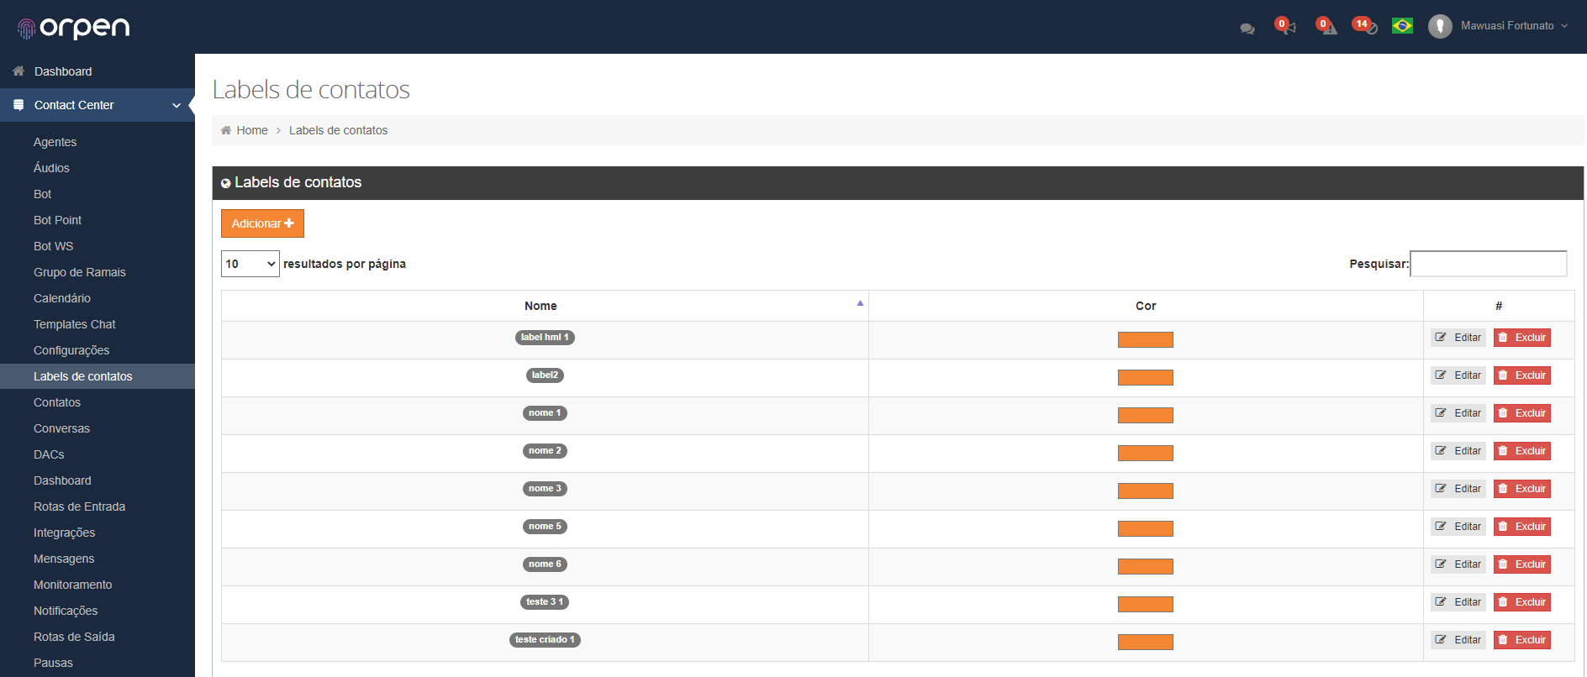The image size is (1587, 677).
Task: Open Rotas de Saída in the sidebar
Action: click(74, 637)
